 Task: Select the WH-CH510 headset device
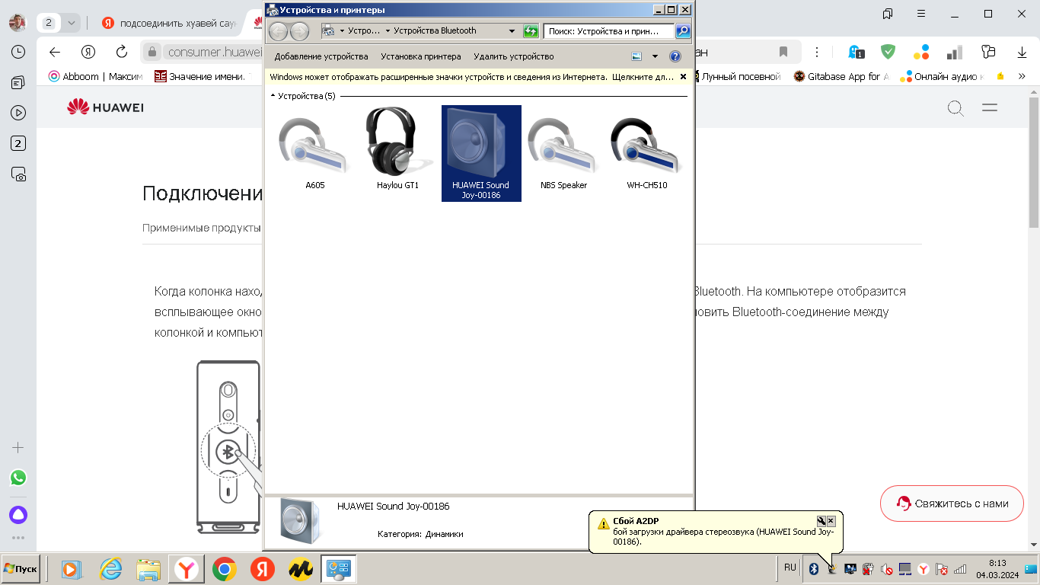pyautogui.click(x=646, y=153)
